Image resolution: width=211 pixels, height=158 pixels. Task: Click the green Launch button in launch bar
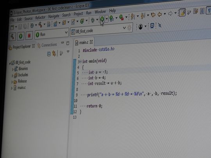click(21, 36)
